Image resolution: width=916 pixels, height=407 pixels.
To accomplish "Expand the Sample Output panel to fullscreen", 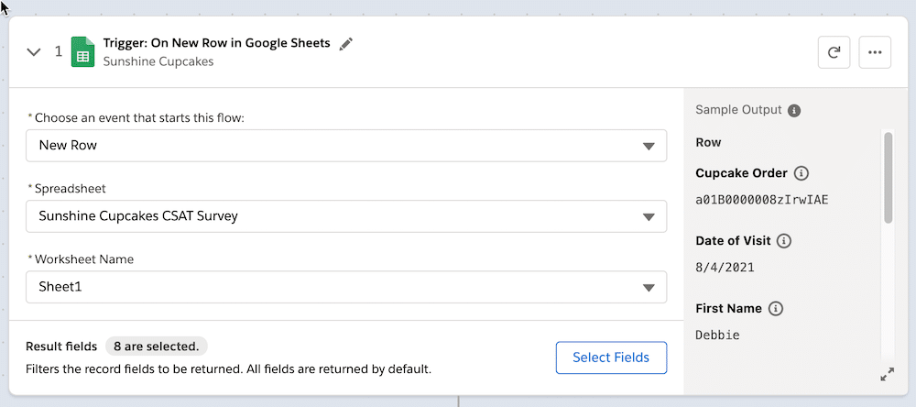I will click(887, 375).
